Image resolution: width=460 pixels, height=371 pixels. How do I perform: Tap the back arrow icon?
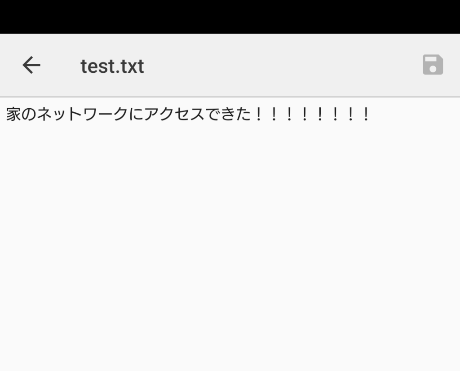click(31, 66)
